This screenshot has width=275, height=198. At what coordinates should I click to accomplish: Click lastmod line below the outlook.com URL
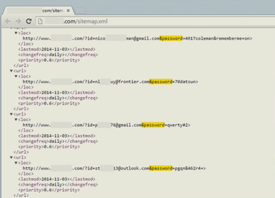pyautogui.click(x=57, y=179)
